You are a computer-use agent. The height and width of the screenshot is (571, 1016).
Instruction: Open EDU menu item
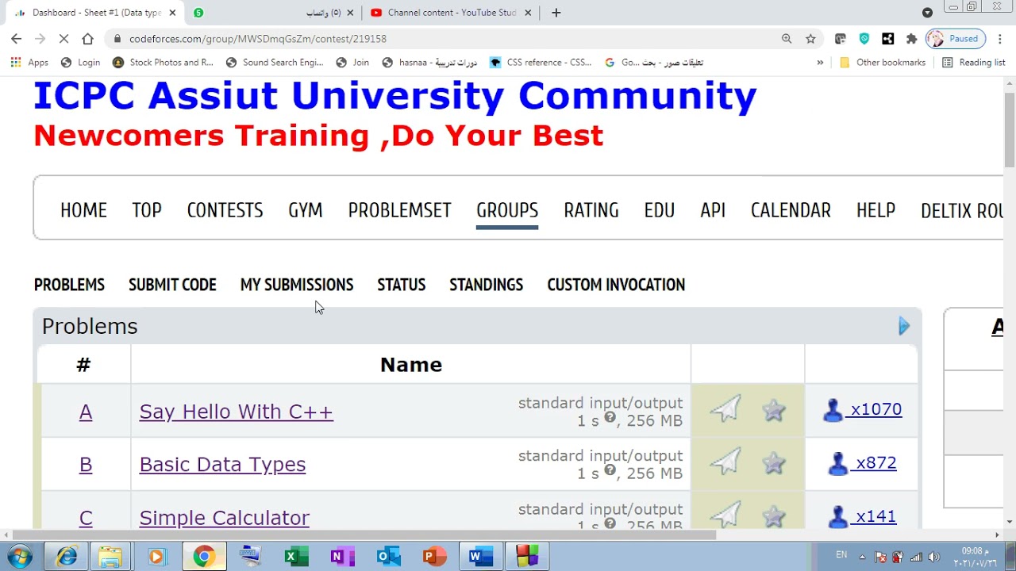tap(660, 210)
